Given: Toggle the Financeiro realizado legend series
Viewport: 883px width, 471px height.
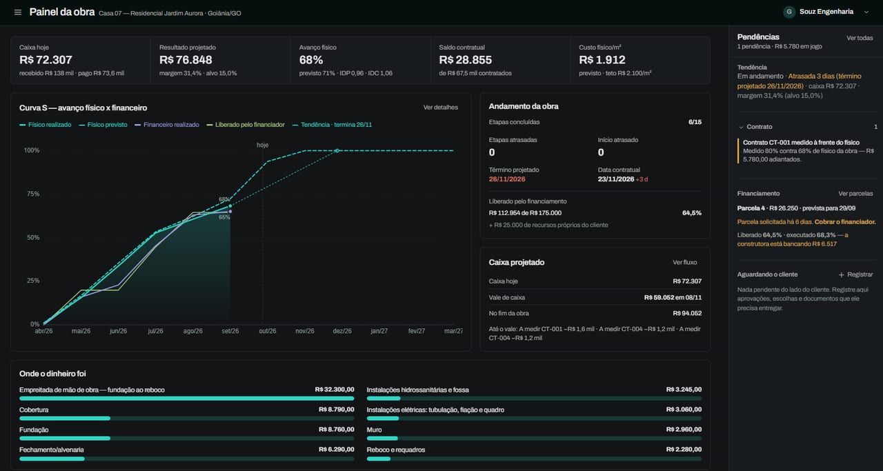Looking at the screenshot, I should tap(167, 125).
